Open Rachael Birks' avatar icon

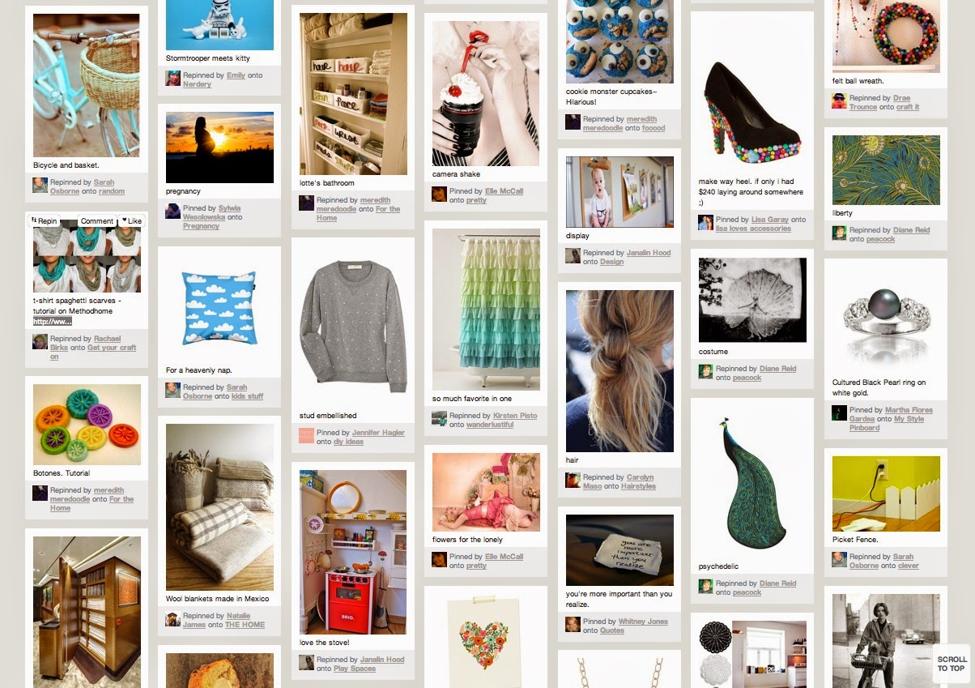point(40,342)
